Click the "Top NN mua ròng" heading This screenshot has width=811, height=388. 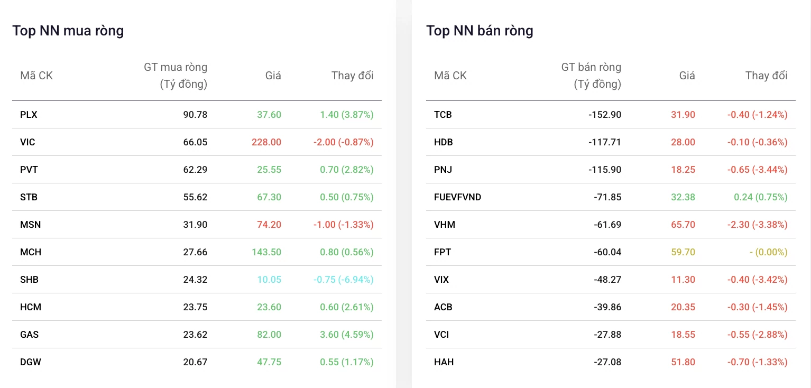(x=68, y=31)
